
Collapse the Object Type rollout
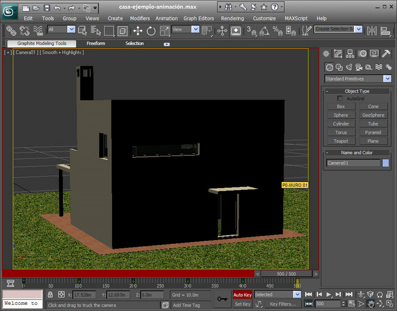tap(327, 91)
